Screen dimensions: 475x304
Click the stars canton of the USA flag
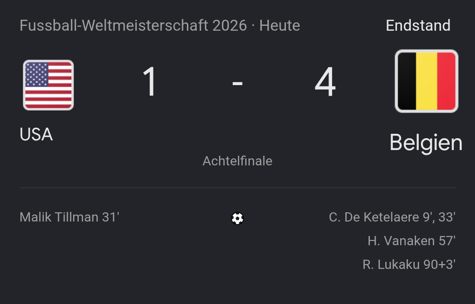[x=37, y=74]
